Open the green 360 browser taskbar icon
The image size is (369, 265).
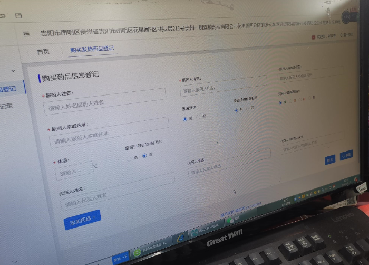(138, 252)
